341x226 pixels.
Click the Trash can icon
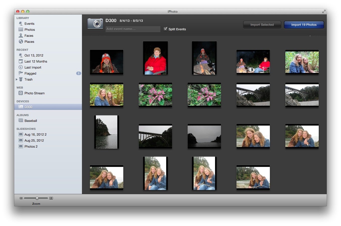21,79
